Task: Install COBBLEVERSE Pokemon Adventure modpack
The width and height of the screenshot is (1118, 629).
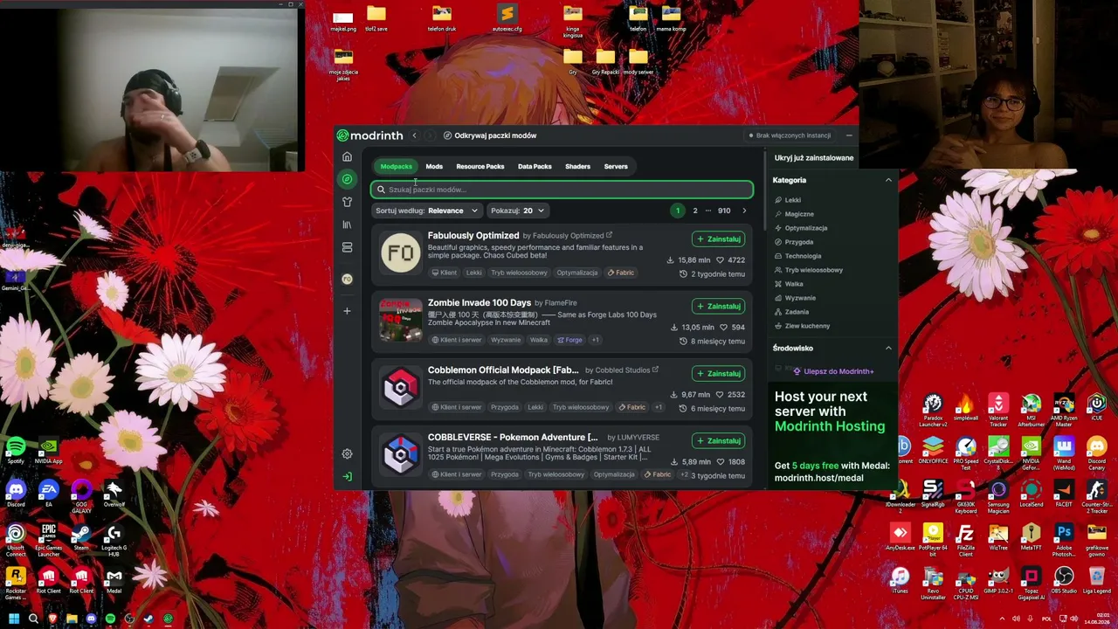Action: pyautogui.click(x=718, y=440)
